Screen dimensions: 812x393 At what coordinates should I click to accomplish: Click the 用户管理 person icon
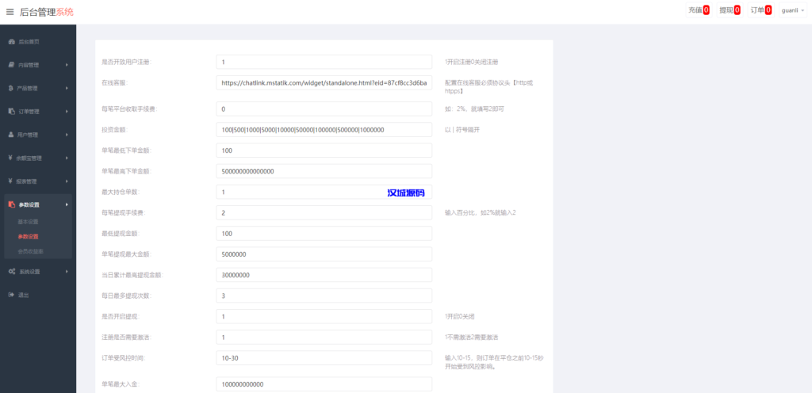11,135
